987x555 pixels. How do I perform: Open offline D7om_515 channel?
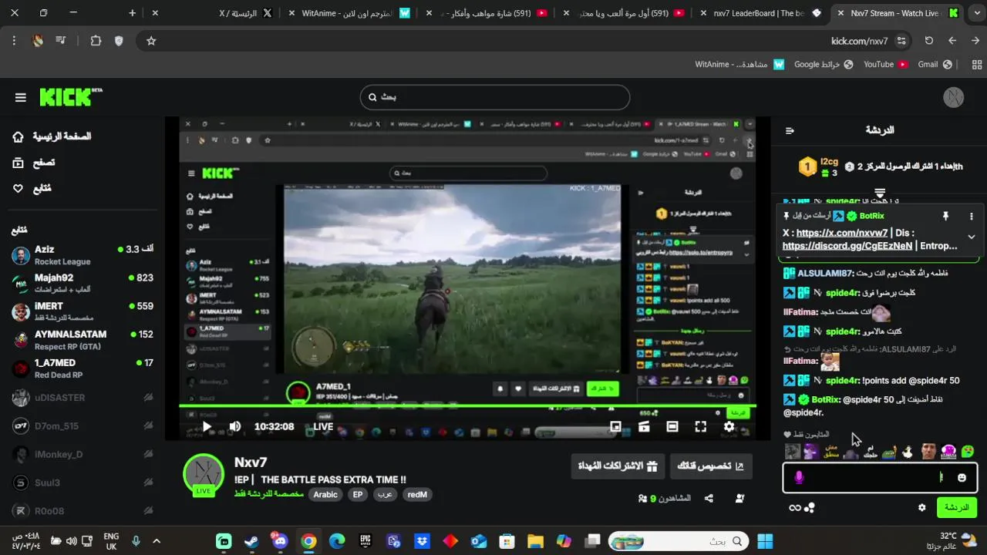coord(83,426)
